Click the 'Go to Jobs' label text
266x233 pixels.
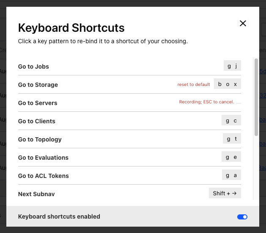tap(33, 67)
